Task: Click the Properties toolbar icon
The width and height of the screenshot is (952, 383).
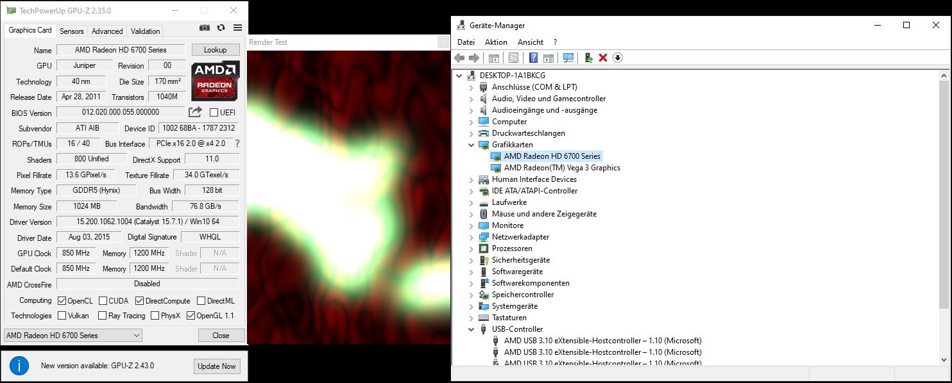Action: coord(513,58)
